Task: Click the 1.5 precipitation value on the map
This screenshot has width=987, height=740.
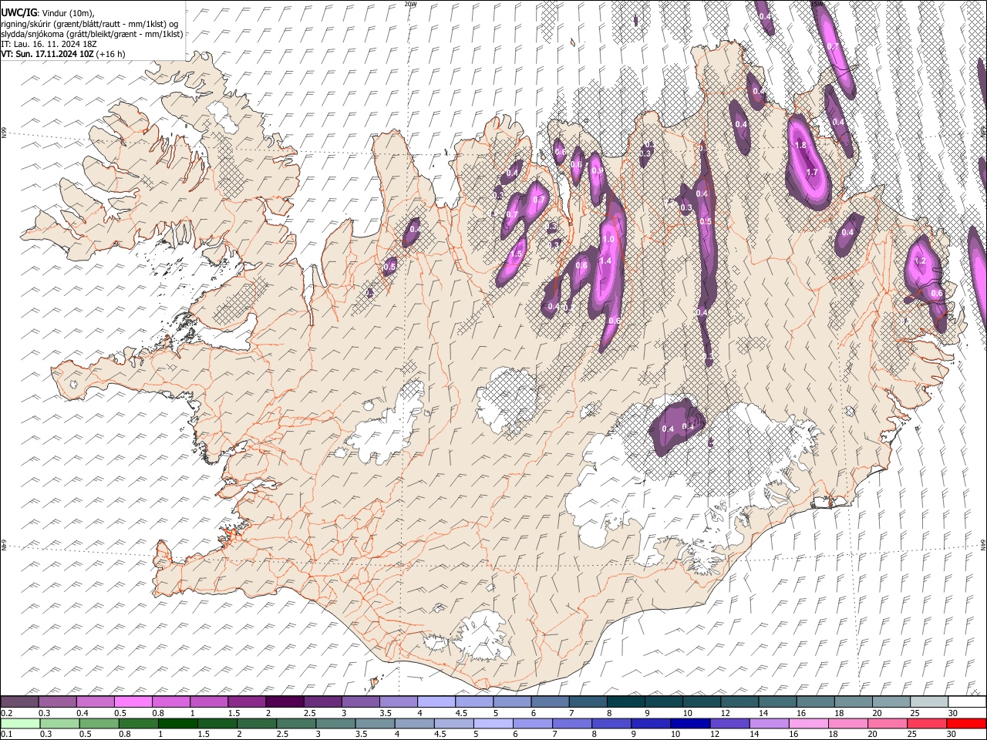Action: point(517,254)
